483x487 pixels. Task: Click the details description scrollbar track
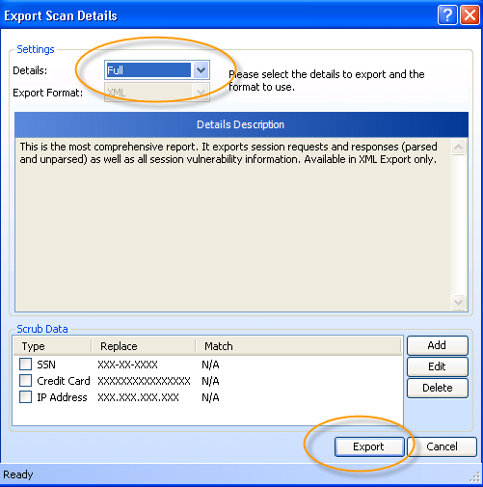tap(458, 225)
